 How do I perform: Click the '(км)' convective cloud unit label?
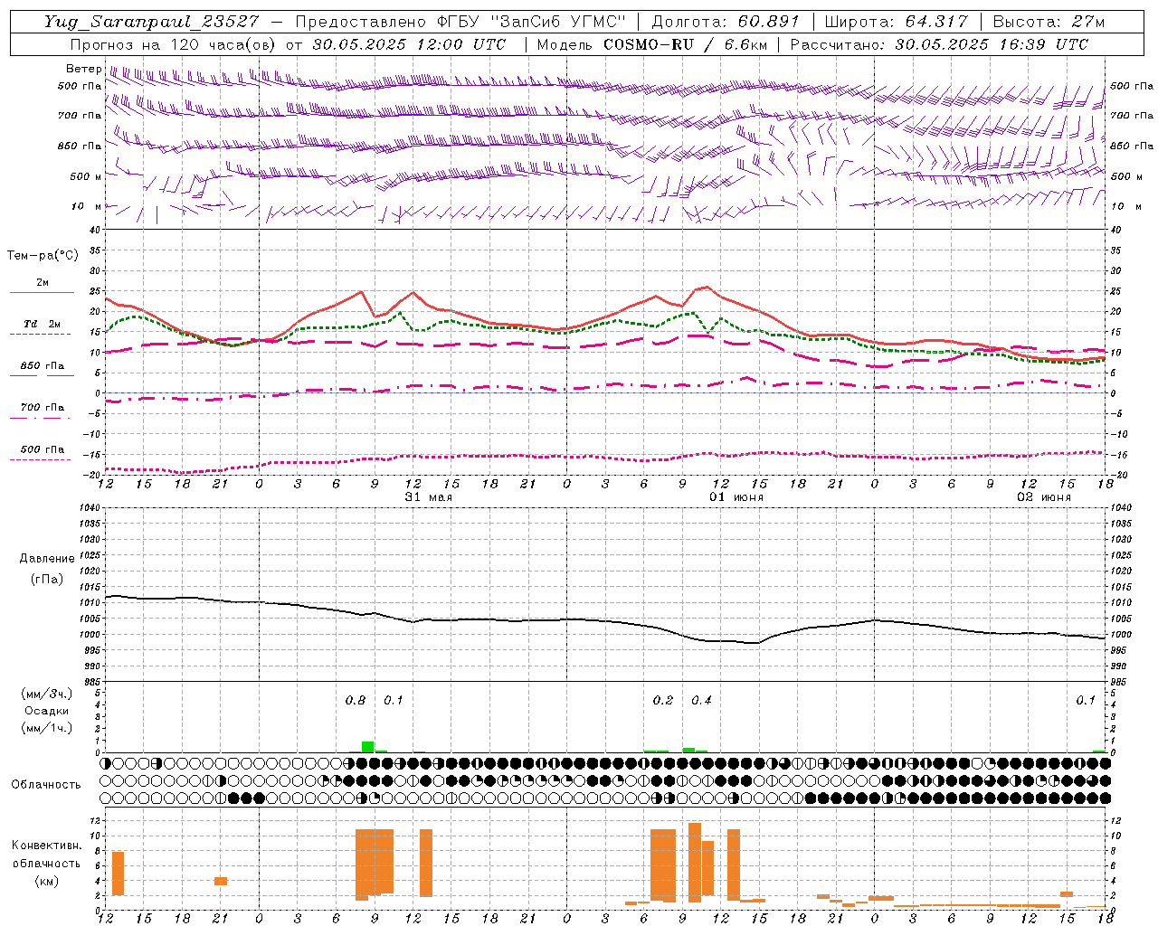(x=46, y=881)
